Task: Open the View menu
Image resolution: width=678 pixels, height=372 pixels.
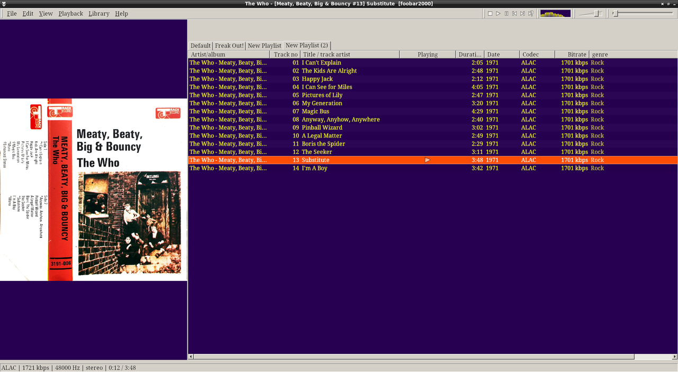Action: (46, 13)
